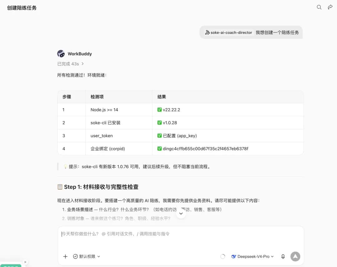Click the share arrow icon

(x=330, y=7)
